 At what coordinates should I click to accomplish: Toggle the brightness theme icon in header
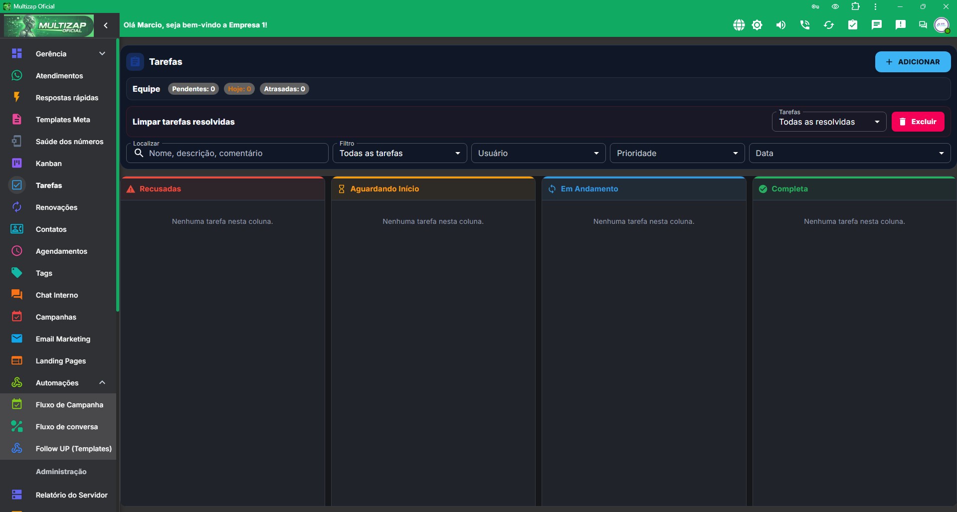coord(757,25)
